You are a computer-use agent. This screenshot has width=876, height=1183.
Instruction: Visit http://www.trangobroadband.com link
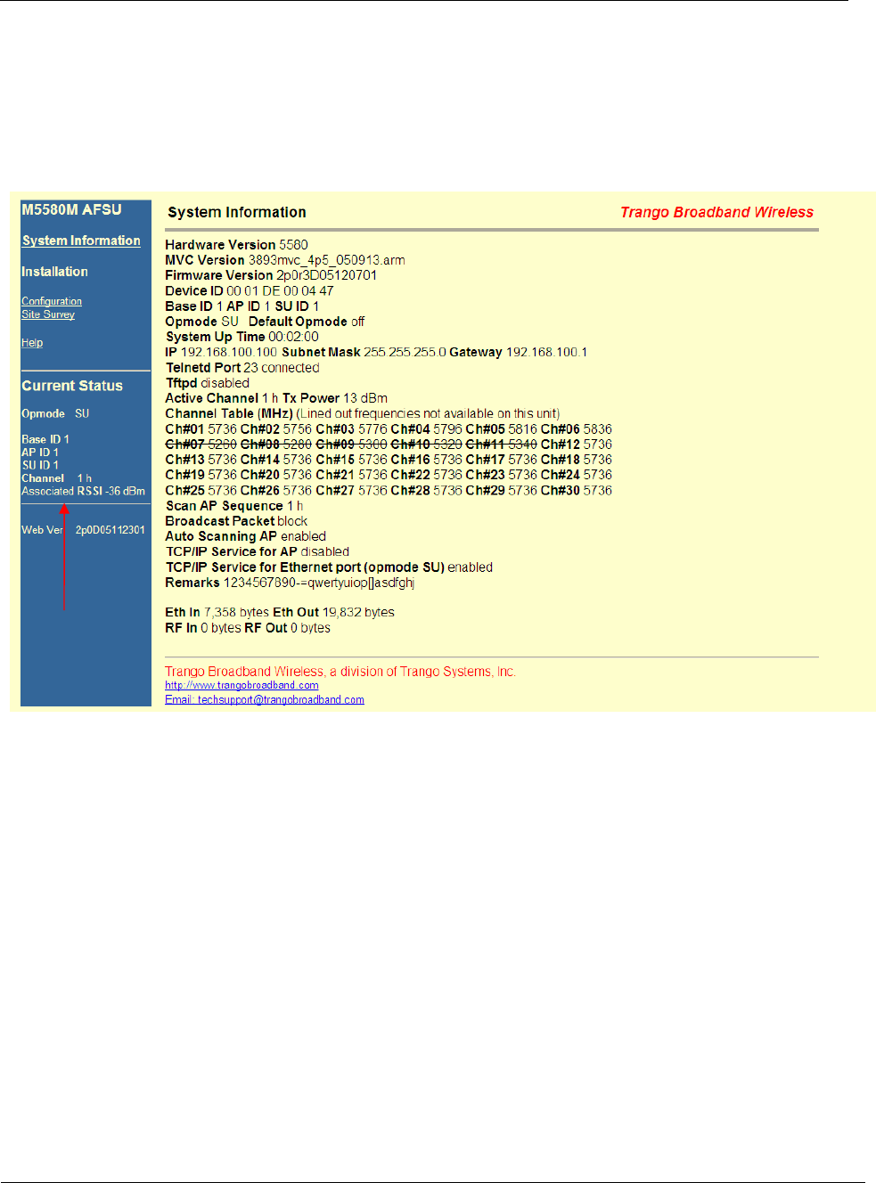(x=242, y=685)
